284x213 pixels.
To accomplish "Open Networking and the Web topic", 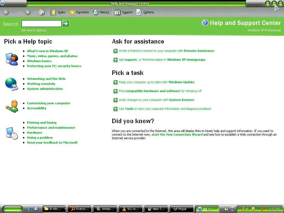I will (x=46, y=79).
